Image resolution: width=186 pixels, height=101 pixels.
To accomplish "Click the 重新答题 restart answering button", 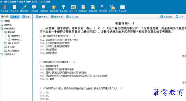I will [x=57, y=17].
